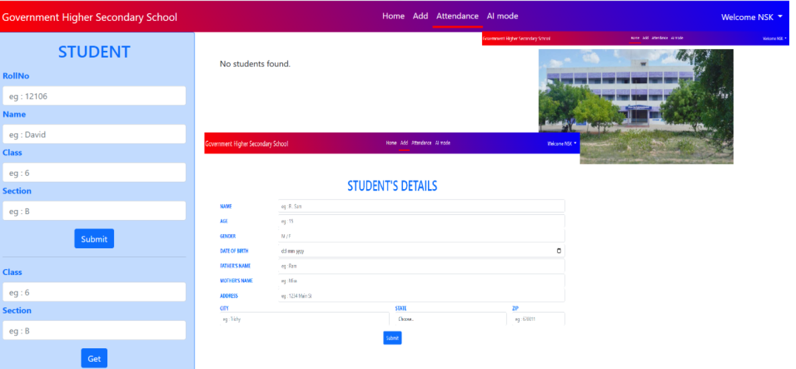Click the ZIP input field

point(538,319)
